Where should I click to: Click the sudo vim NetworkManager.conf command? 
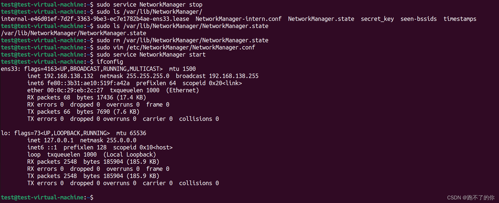(176, 48)
